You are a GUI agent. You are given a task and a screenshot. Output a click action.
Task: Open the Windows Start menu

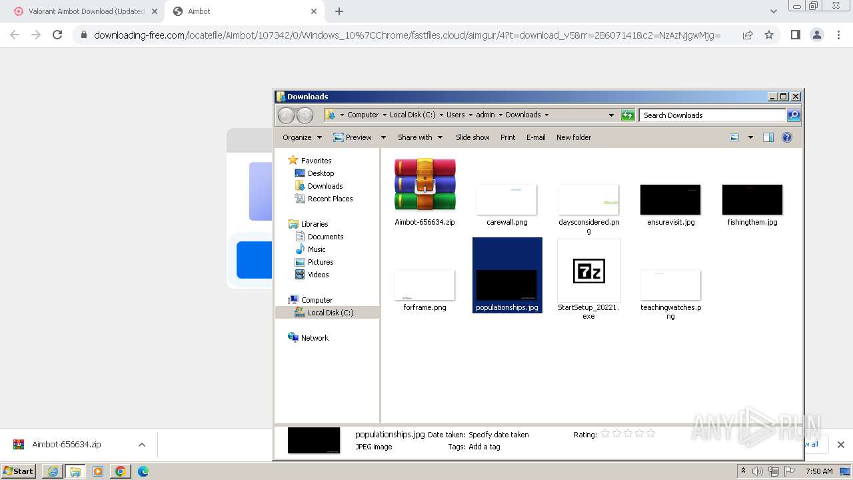click(19, 471)
